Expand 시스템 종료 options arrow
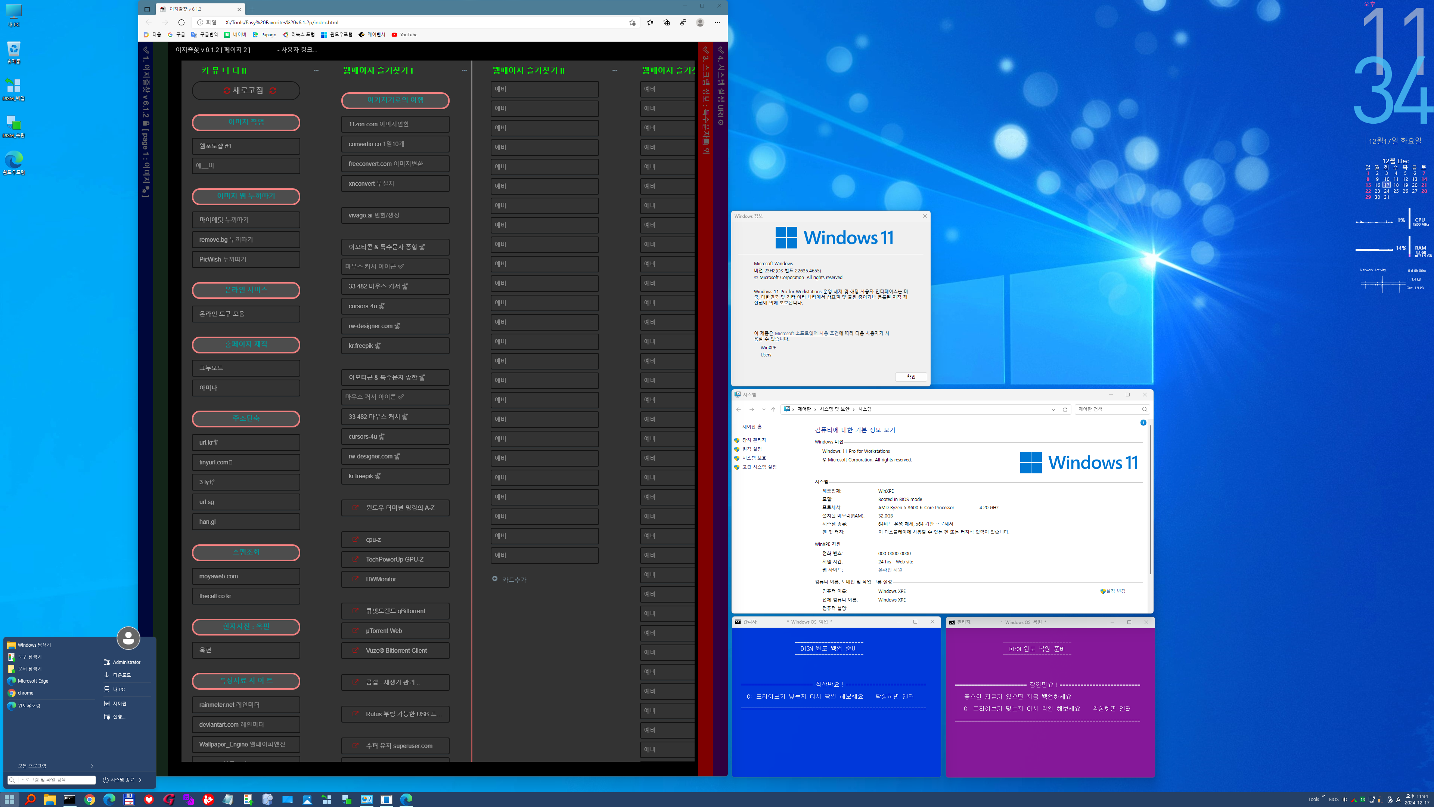1434x807 pixels. pyautogui.click(x=140, y=780)
